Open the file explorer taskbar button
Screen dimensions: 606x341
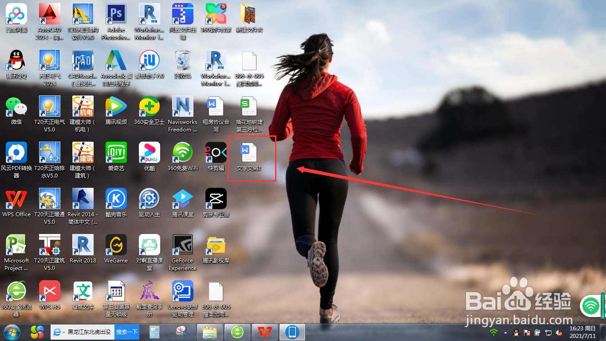(x=210, y=332)
